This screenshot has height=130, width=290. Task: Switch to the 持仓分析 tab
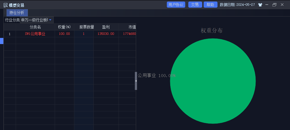coord(17,13)
